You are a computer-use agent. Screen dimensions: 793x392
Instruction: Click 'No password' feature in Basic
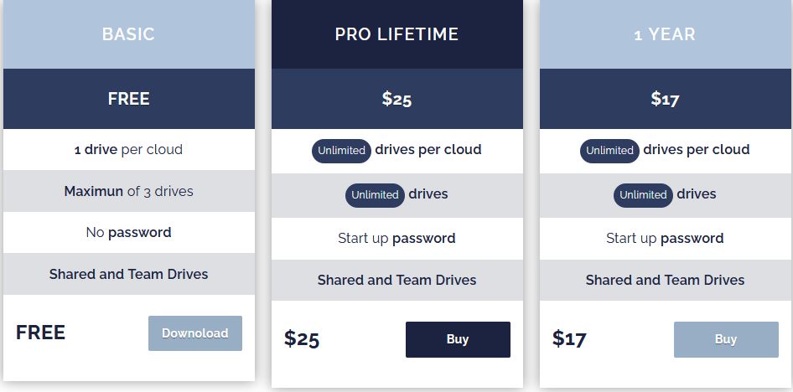(128, 232)
